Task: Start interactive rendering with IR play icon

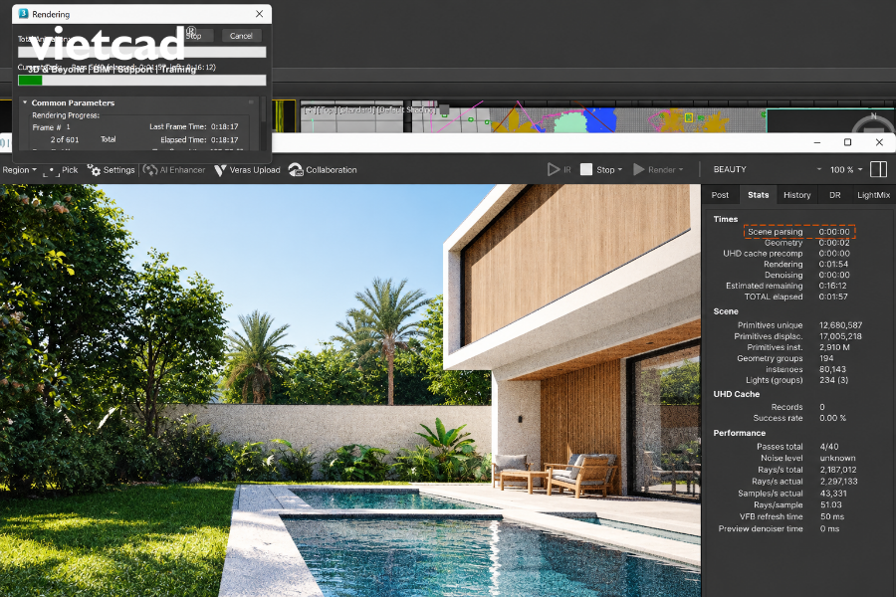Action: (x=554, y=170)
